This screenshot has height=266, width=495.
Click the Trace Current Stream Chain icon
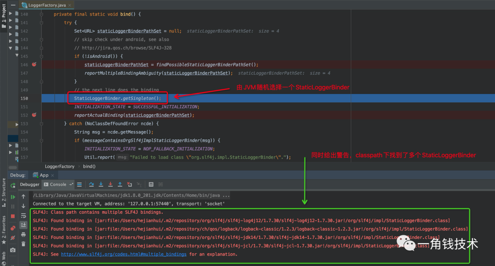pos(161,184)
